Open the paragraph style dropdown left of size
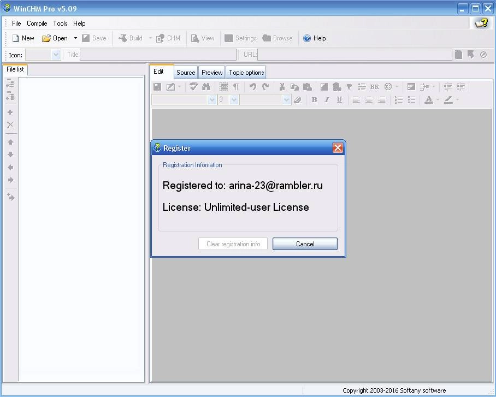Screen dimensions: 496x397 pos(212,100)
